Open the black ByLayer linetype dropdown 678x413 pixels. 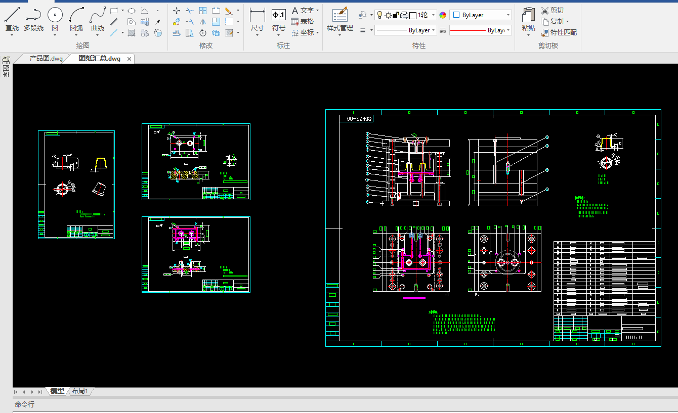(405, 30)
